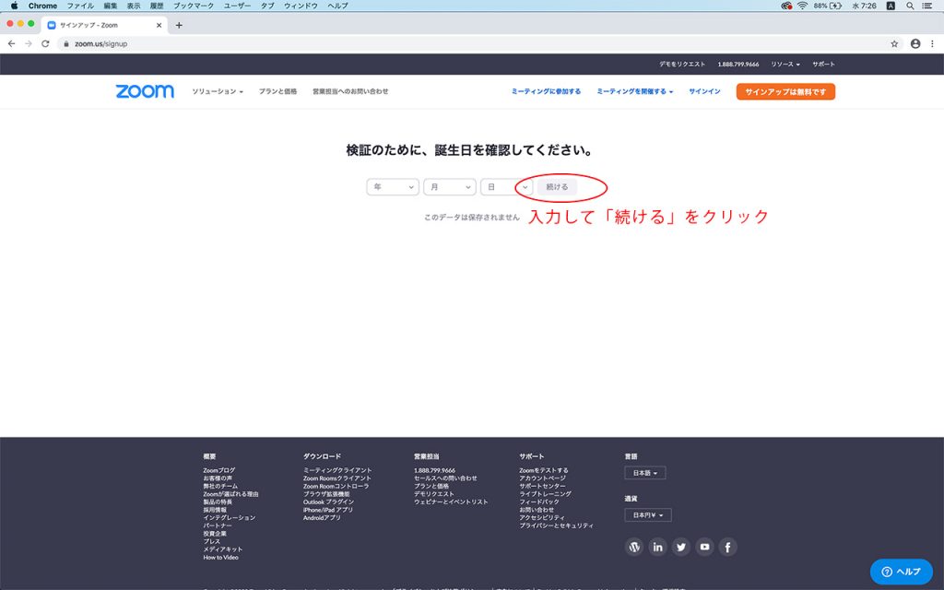Screen dimensions: 944x590
Task: Go back with the browser back arrow
Action: [x=11, y=44]
